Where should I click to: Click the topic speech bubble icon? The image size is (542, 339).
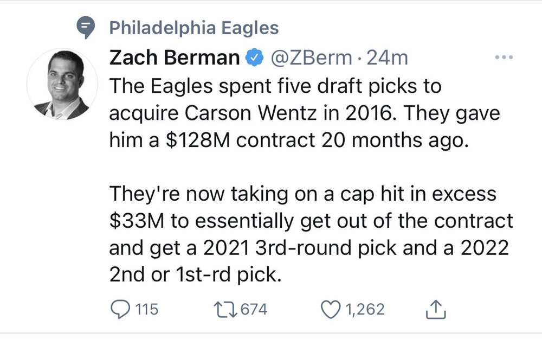coord(85,28)
